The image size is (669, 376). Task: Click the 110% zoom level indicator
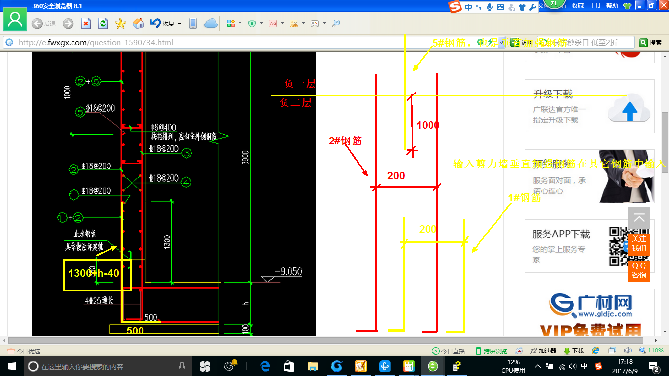click(x=651, y=351)
